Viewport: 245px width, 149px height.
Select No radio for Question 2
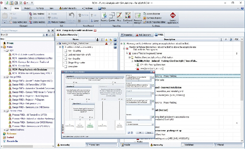pyautogui.click(x=87, y=99)
